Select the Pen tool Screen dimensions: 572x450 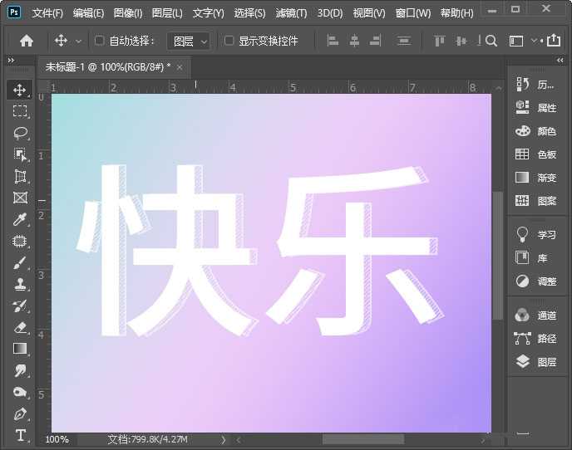20,413
